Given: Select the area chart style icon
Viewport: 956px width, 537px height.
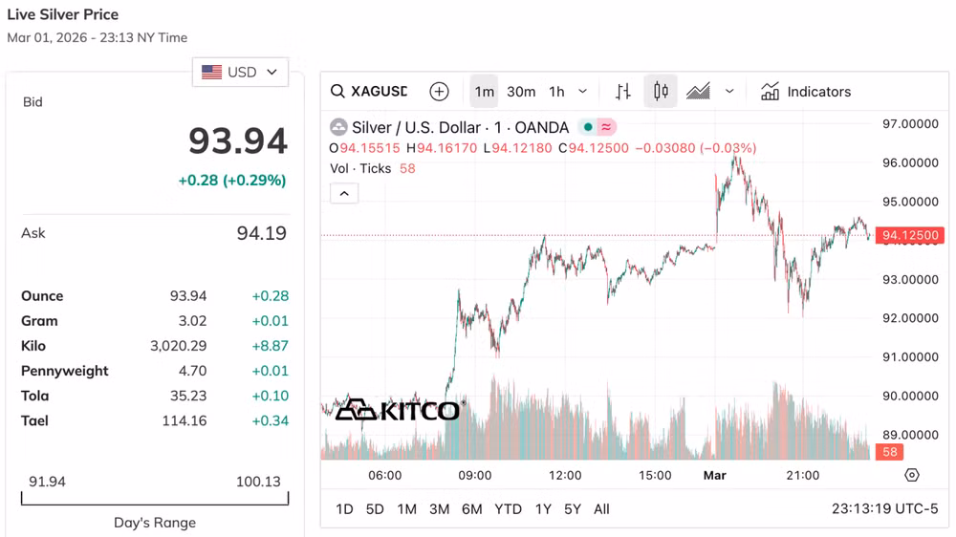Looking at the screenshot, I should click(699, 92).
